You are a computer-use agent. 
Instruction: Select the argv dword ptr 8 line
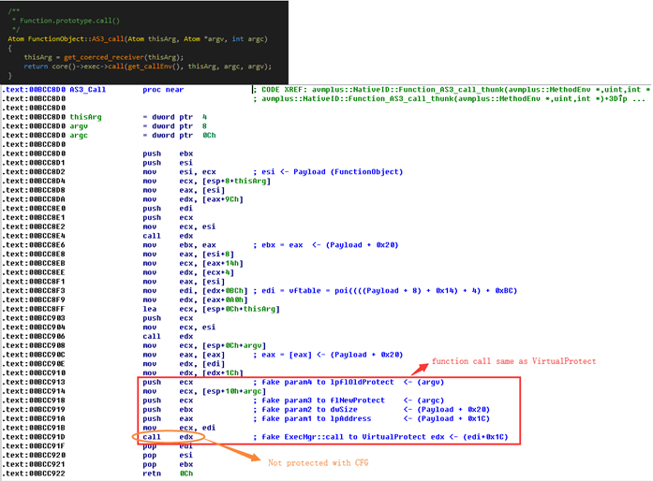click(x=104, y=126)
